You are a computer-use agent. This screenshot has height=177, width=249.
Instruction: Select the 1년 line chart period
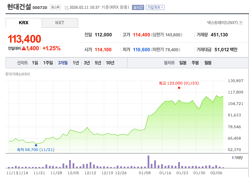[76, 63]
